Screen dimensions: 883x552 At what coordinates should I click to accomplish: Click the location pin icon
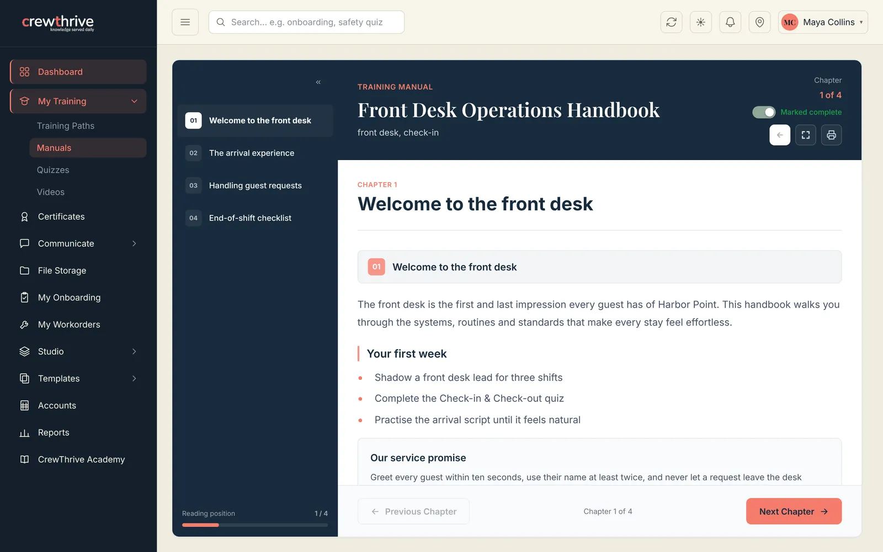tap(759, 22)
